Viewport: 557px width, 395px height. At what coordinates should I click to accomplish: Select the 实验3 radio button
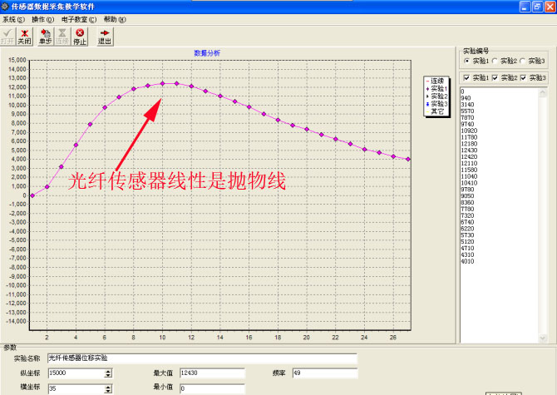tap(523, 62)
